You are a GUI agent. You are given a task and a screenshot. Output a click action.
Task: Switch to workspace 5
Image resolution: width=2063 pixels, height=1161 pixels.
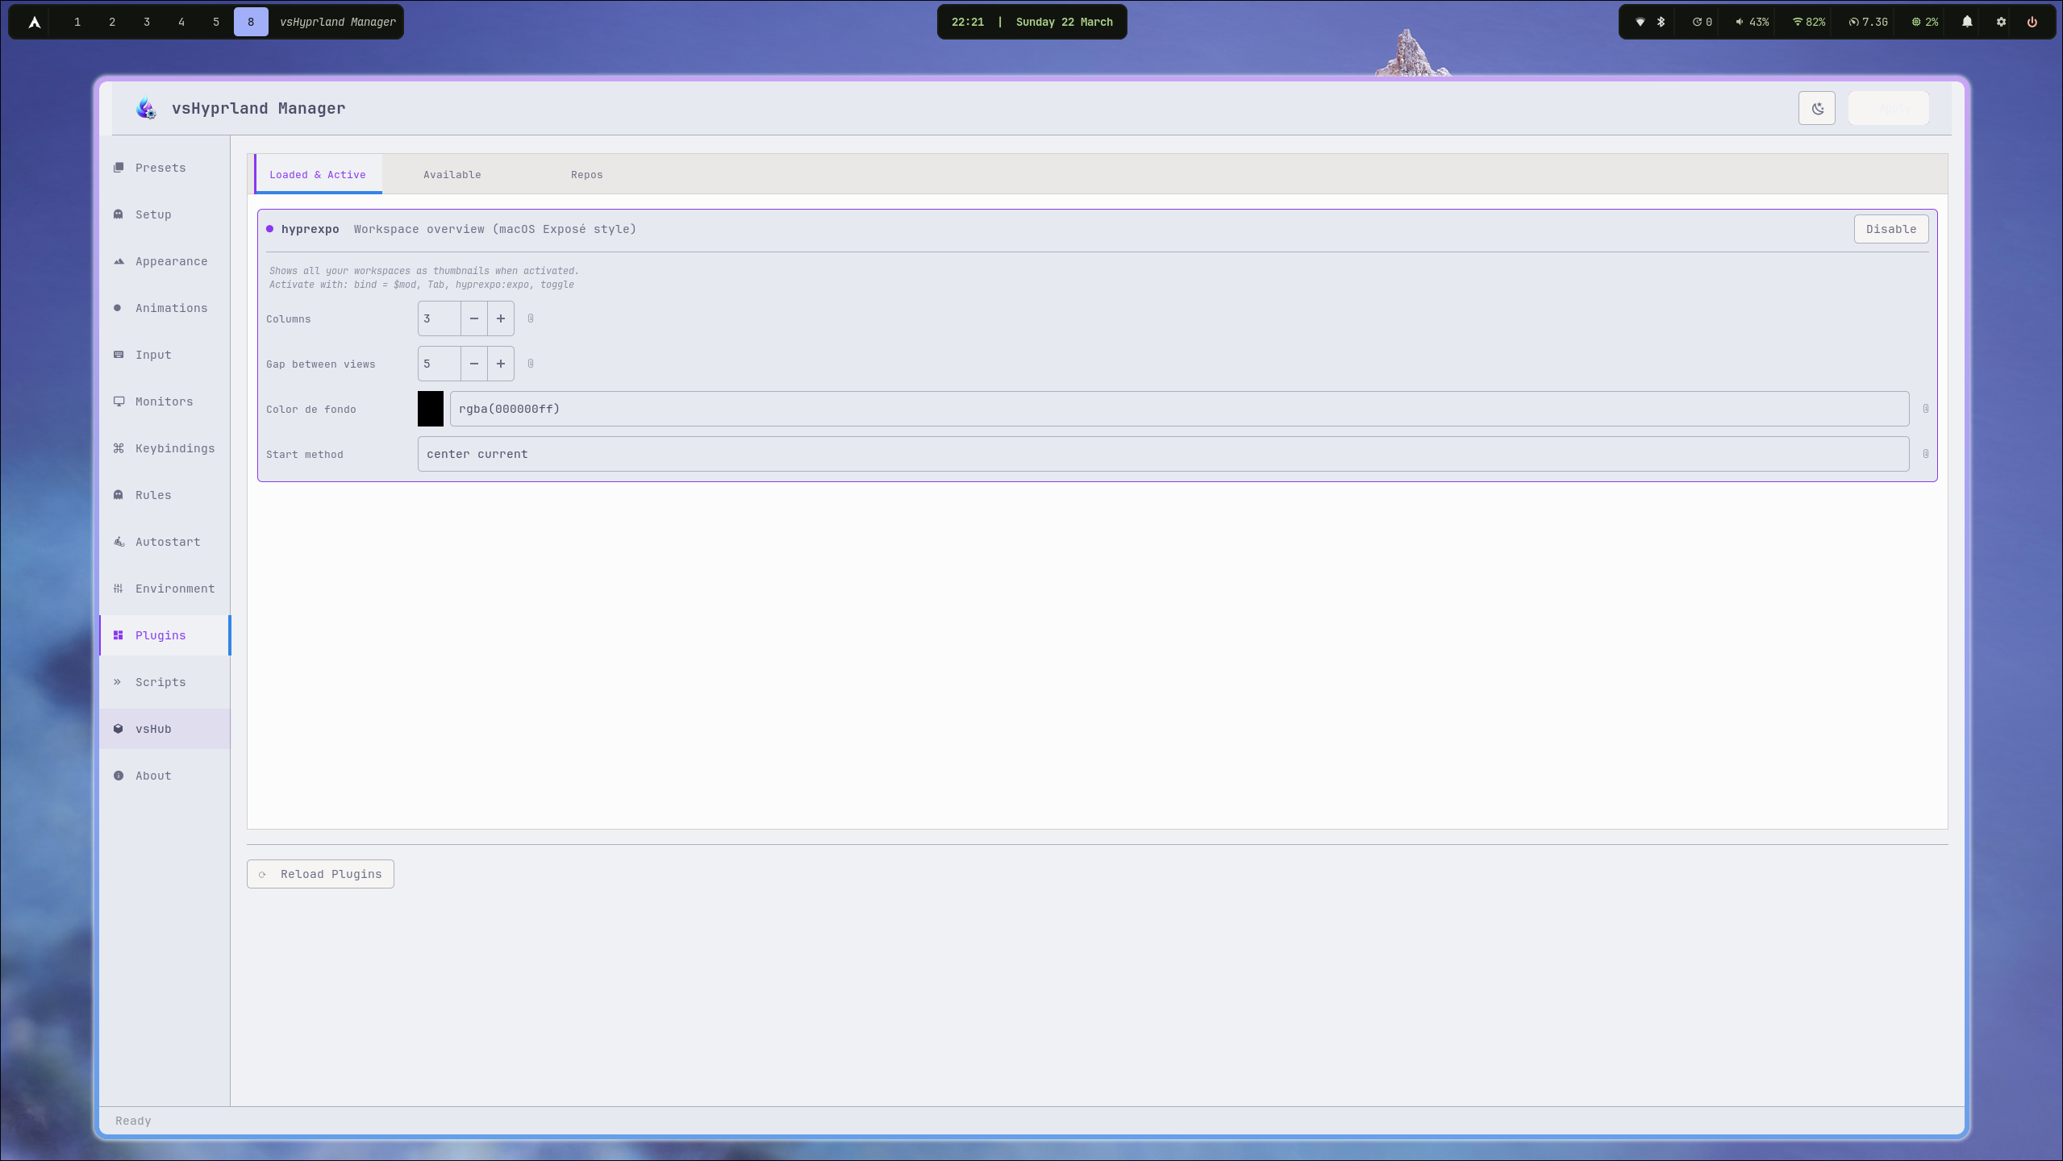click(x=216, y=22)
